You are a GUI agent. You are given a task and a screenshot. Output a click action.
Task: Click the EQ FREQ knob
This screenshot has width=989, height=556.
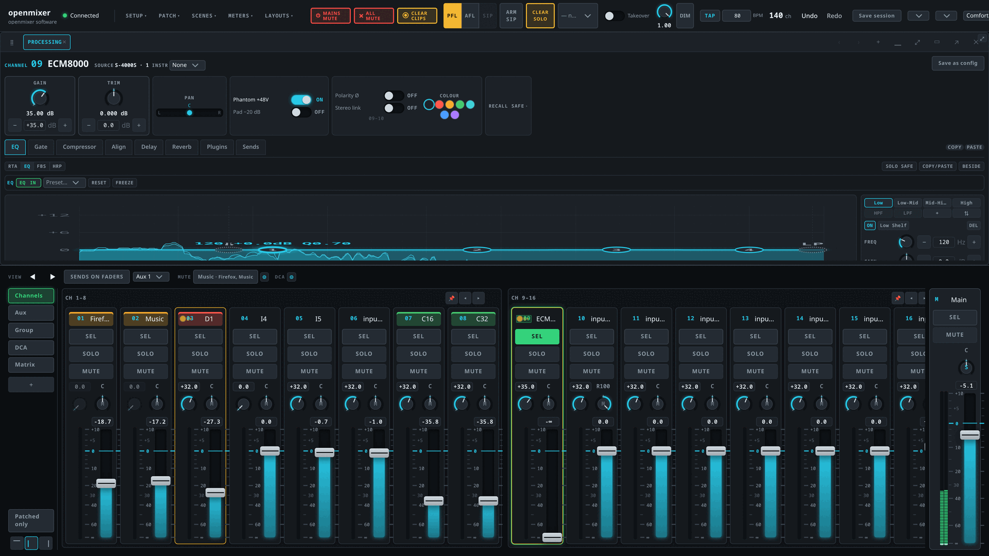click(905, 242)
